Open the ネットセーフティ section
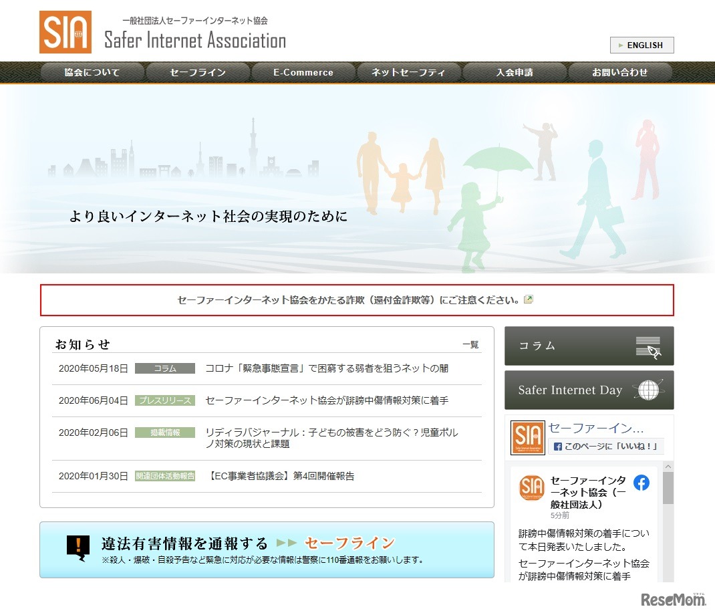715x615 pixels. click(409, 72)
